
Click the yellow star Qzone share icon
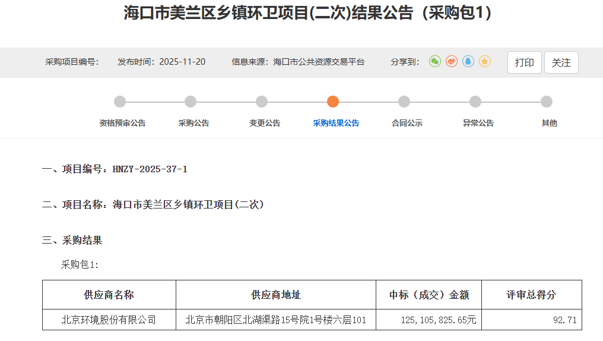coord(485,62)
